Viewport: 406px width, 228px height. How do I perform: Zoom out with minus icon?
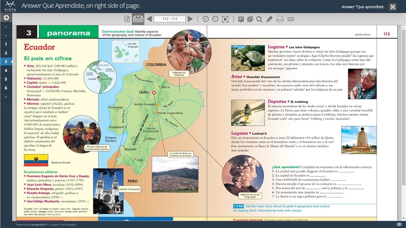215,19
